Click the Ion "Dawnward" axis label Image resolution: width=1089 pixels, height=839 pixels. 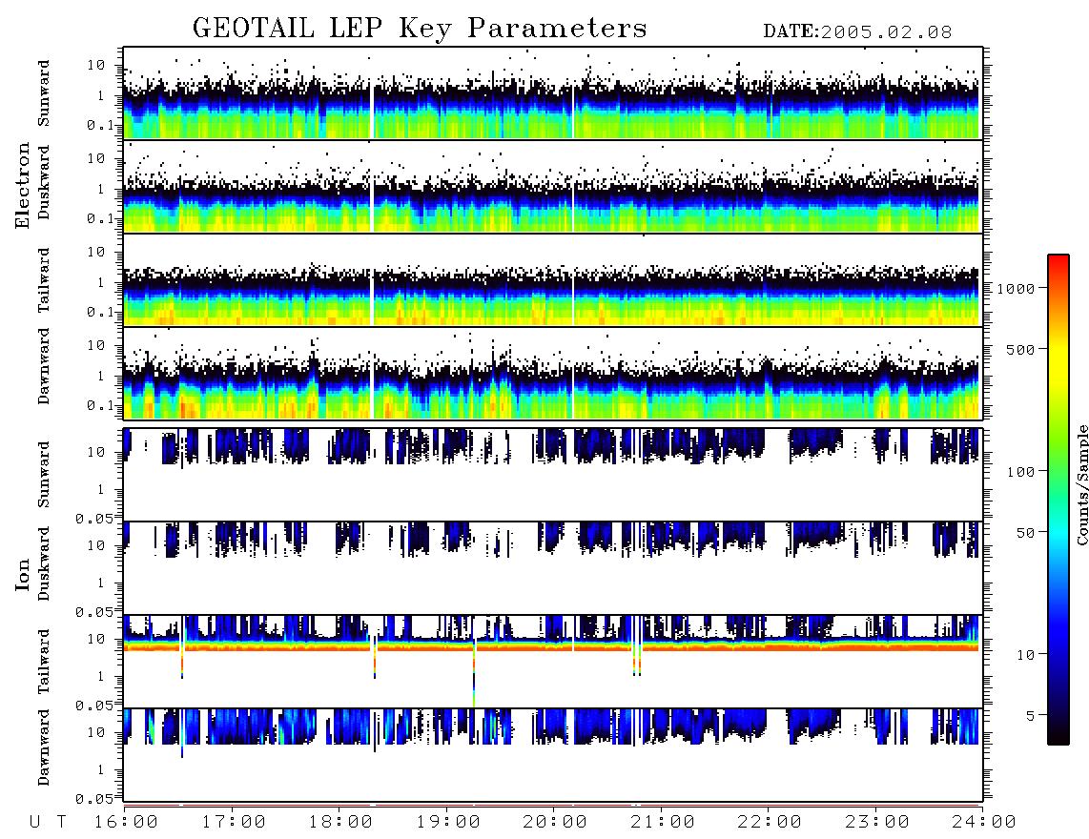click(44, 747)
